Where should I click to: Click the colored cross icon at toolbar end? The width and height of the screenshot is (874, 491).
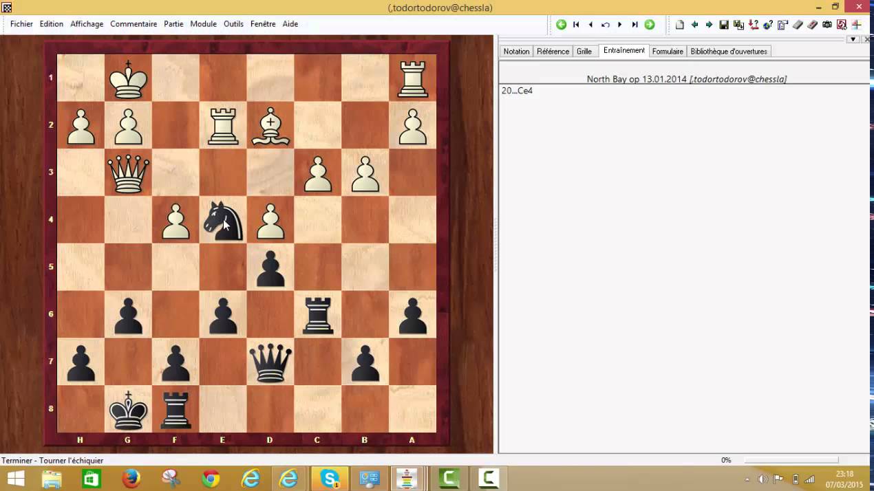pyautogui.click(x=857, y=25)
